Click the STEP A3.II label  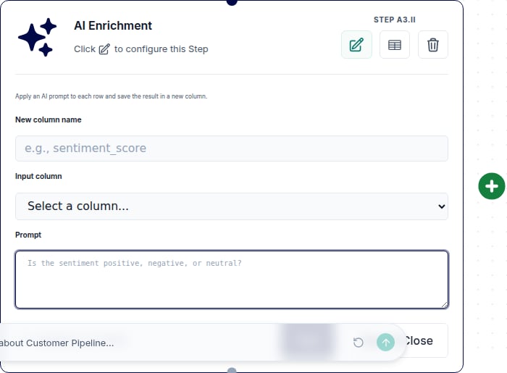click(x=395, y=20)
